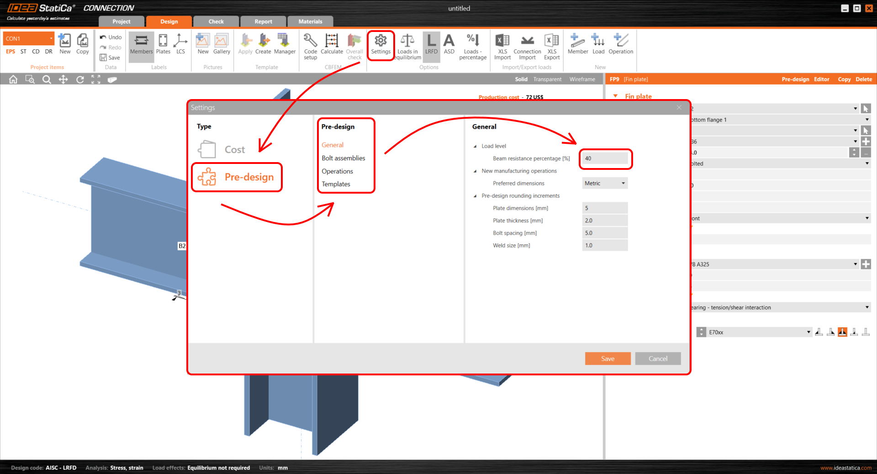Click Copy in FP9 panel header

(844, 79)
